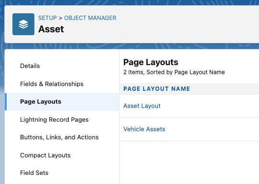Select Fields & Relationships in sidebar

coord(52,84)
